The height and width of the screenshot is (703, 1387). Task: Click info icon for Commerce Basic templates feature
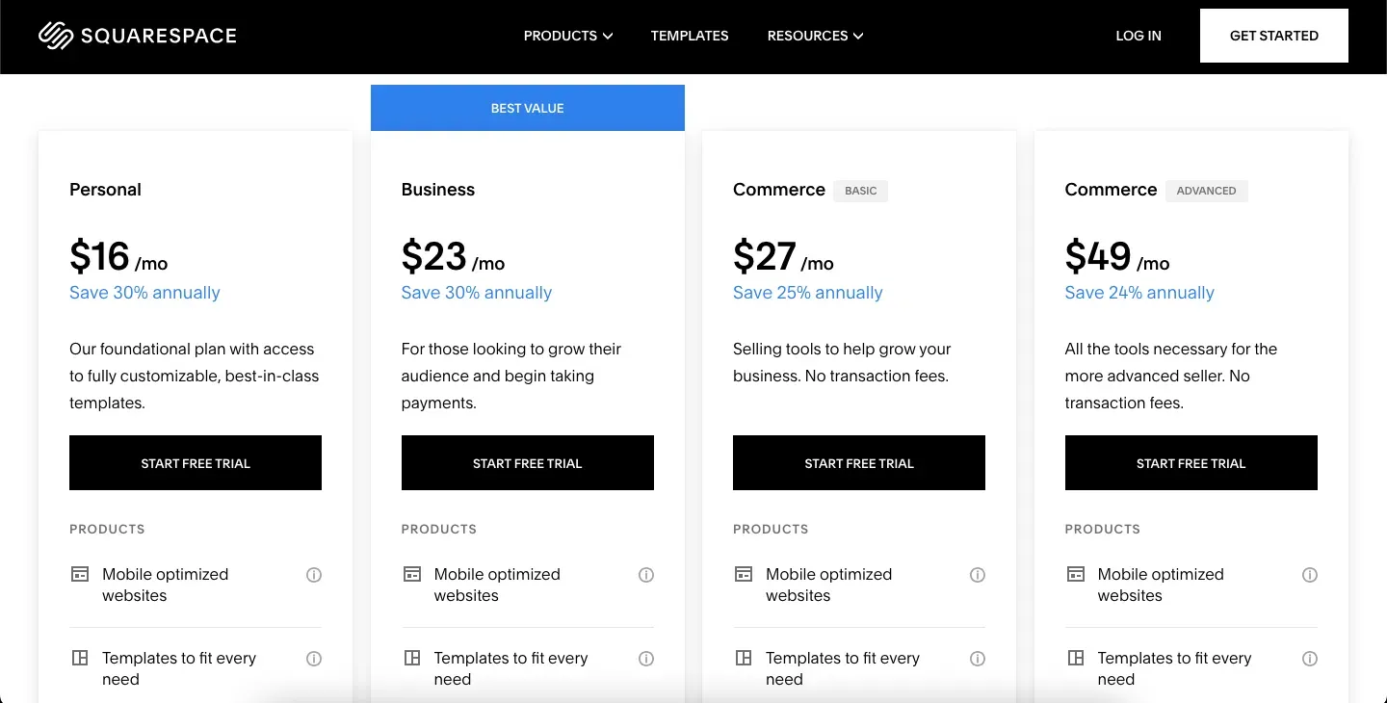coord(978,659)
